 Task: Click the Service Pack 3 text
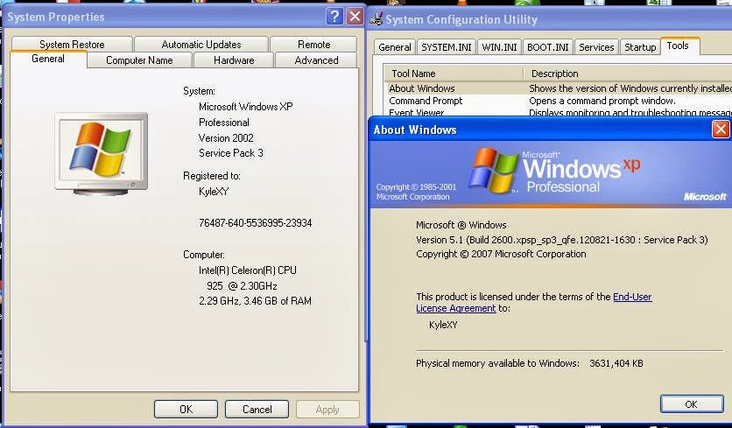coord(230,153)
